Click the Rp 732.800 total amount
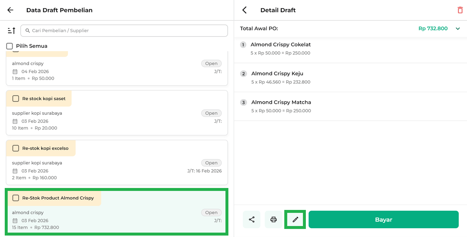This screenshot has width=467, height=237. [433, 29]
